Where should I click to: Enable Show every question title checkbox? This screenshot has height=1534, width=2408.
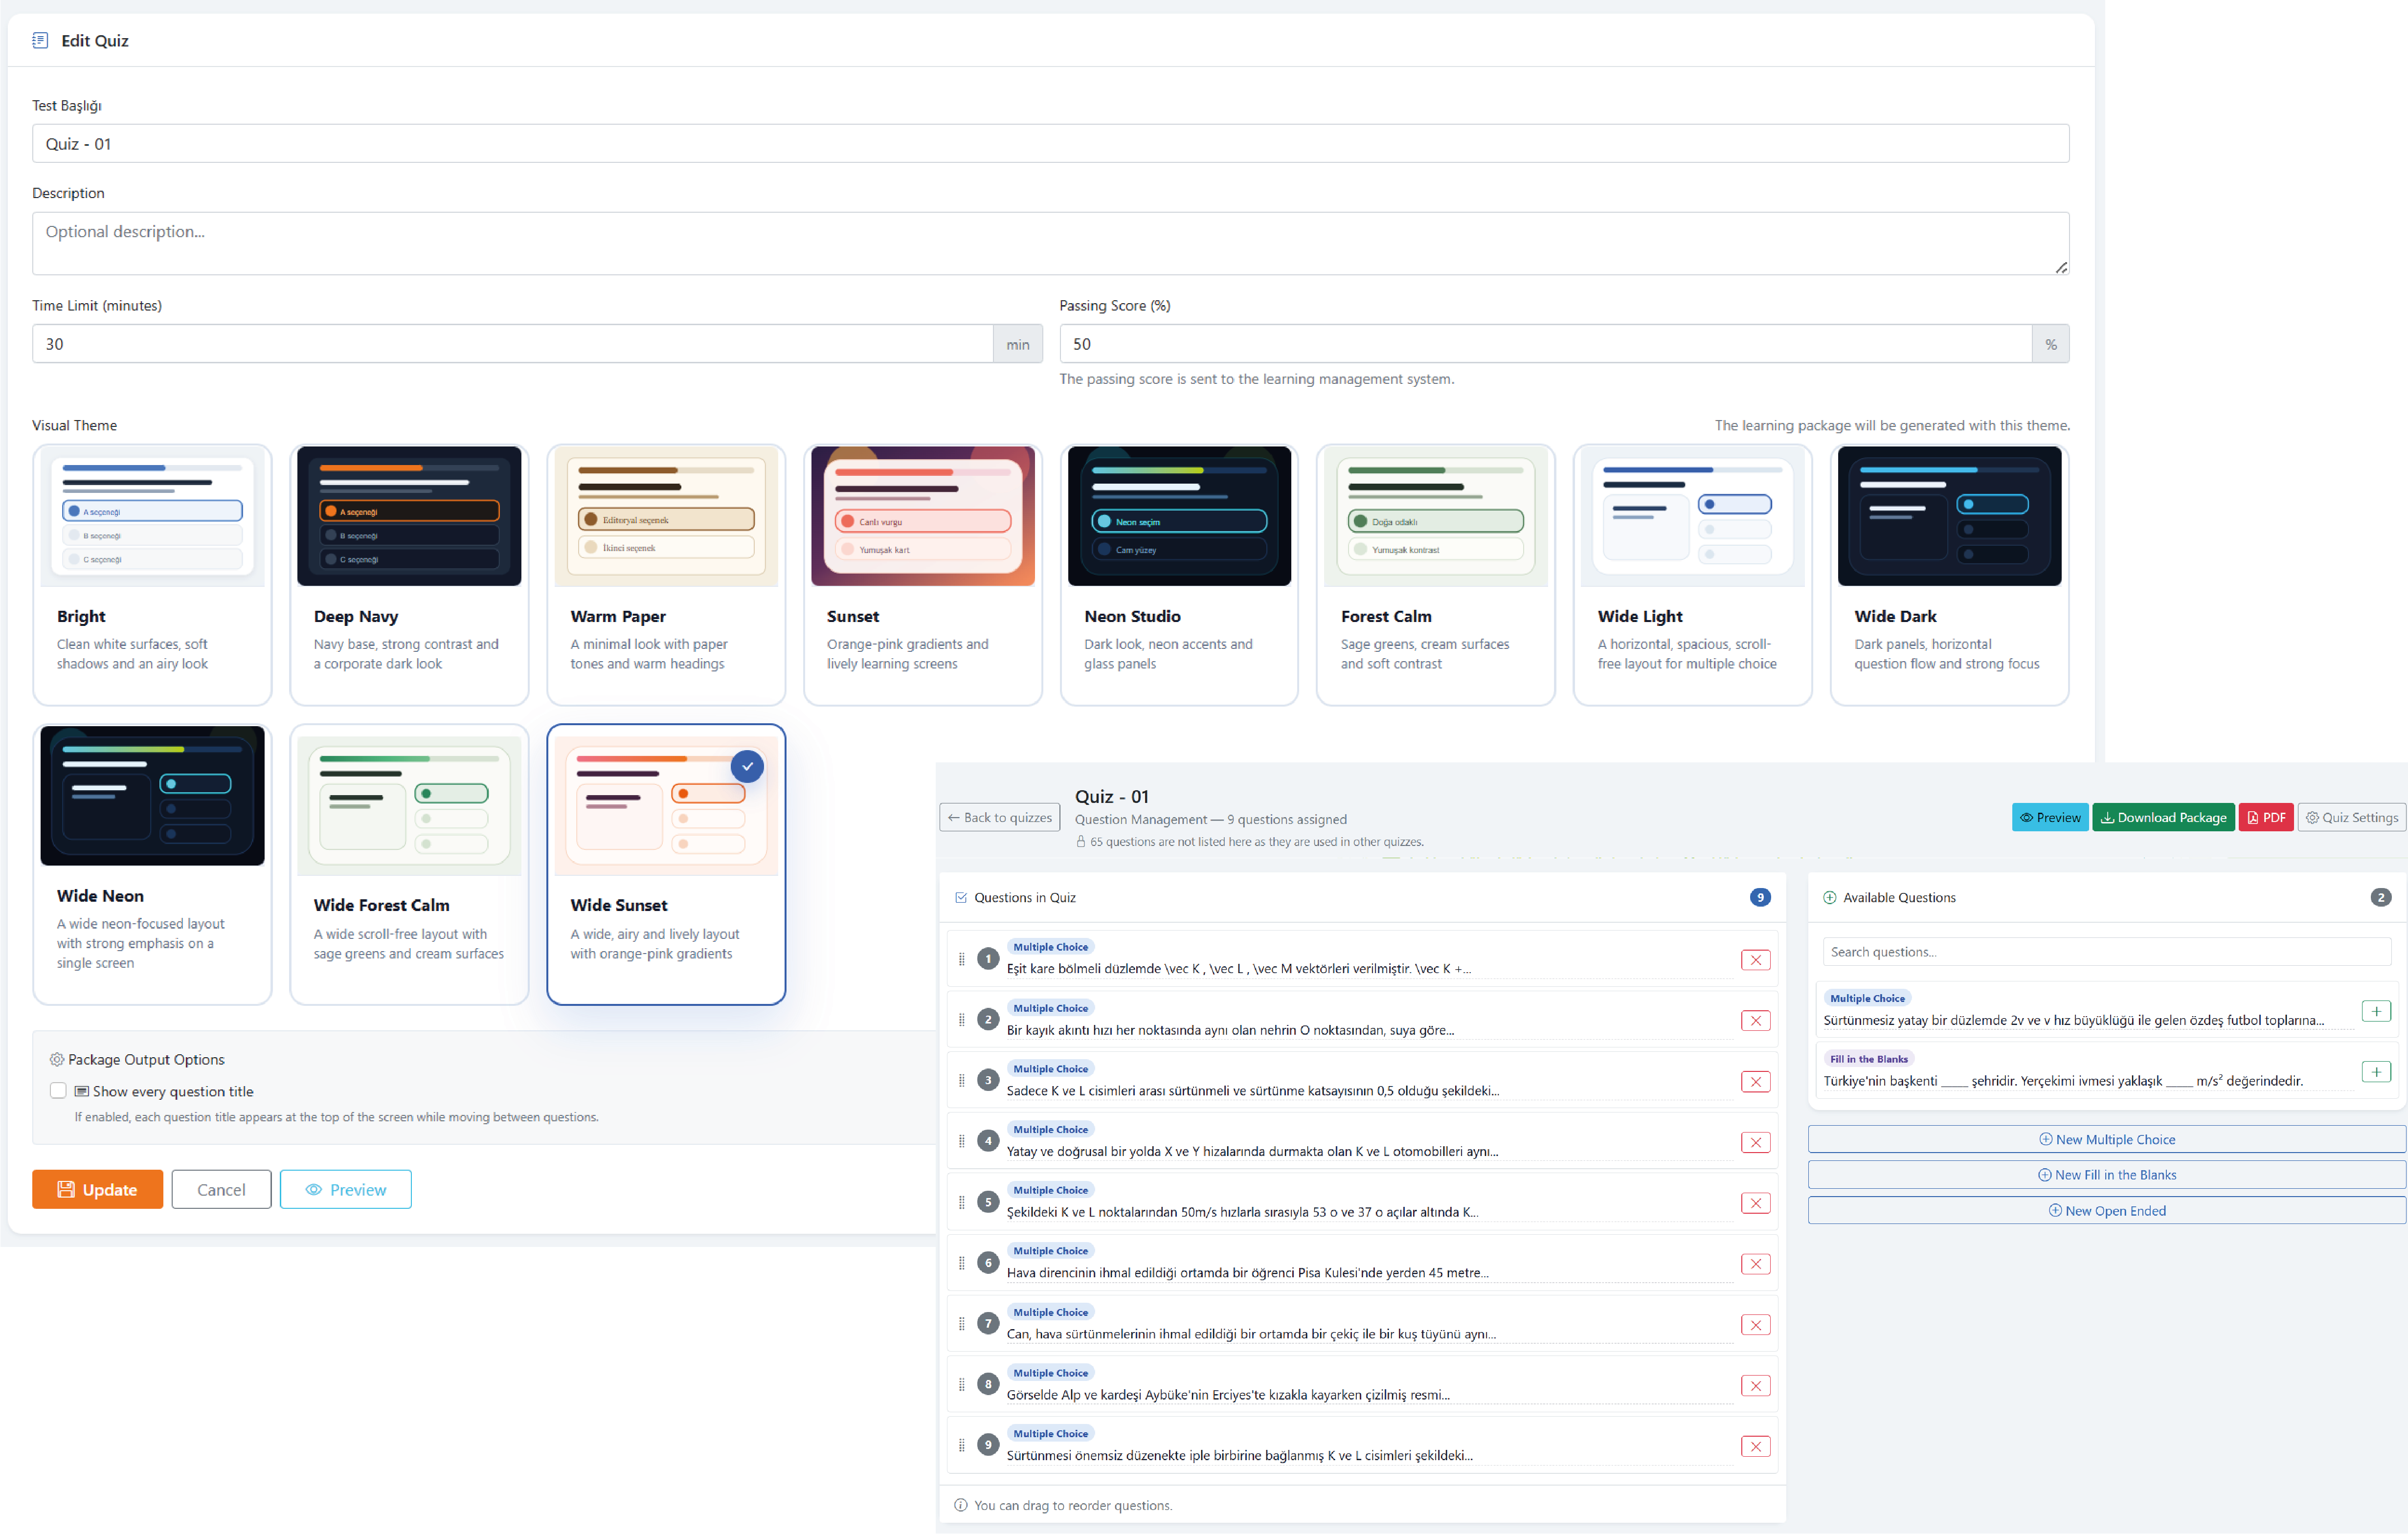tap(58, 1091)
